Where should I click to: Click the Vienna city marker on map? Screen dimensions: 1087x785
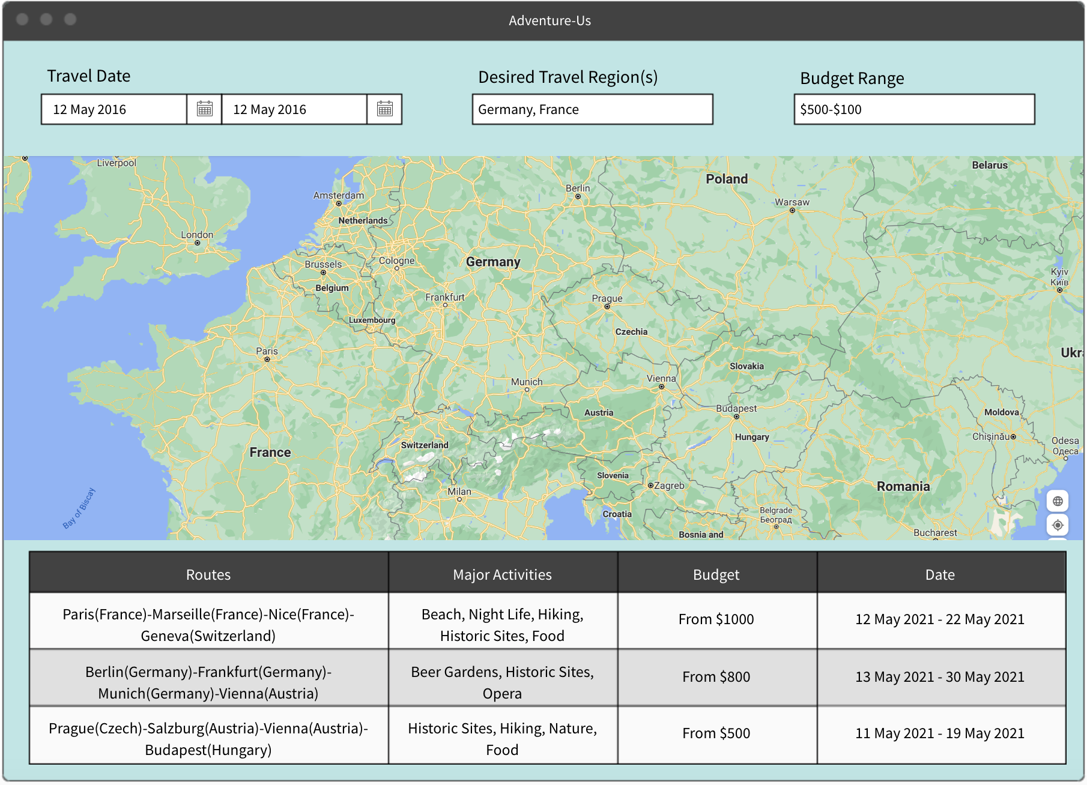661,386
